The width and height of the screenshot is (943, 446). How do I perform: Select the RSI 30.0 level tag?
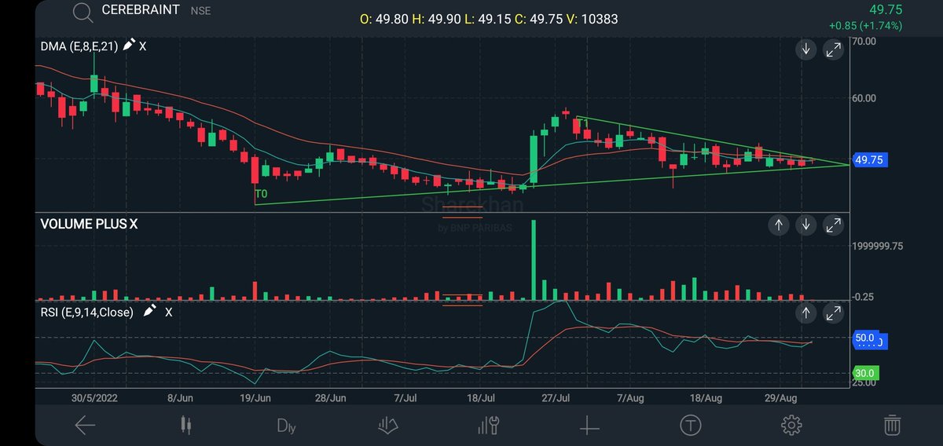point(864,373)
